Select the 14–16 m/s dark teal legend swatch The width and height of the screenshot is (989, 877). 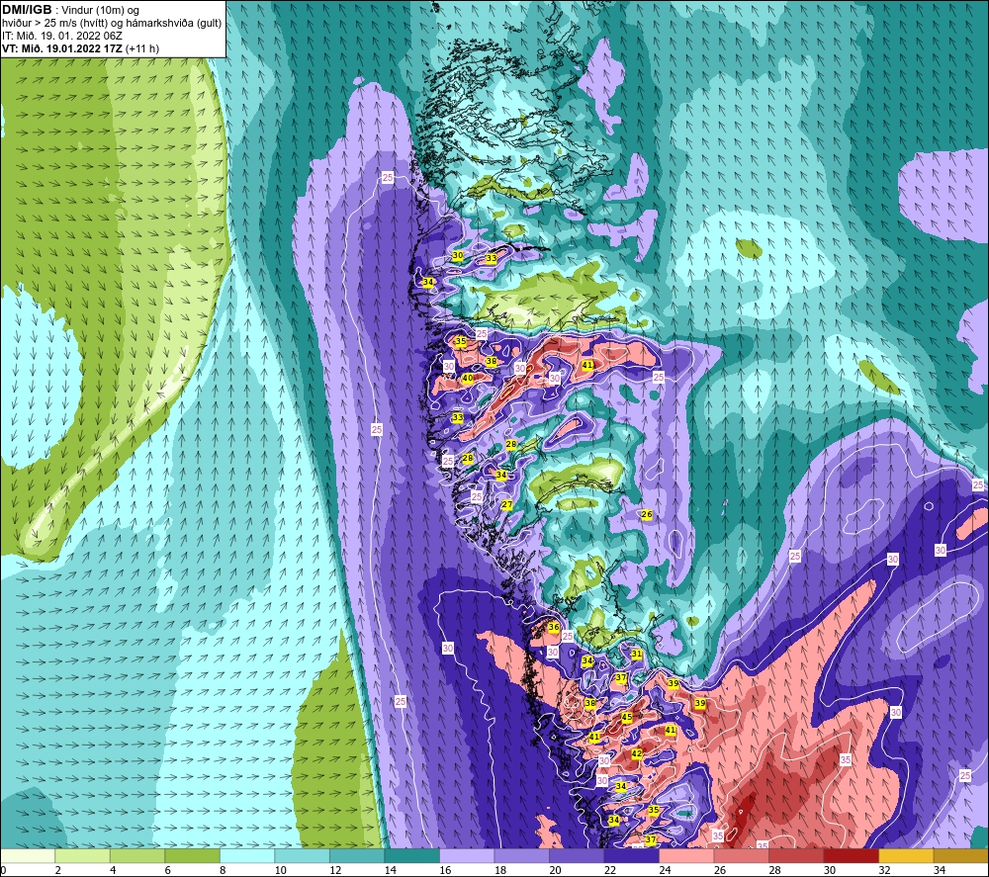[x=411, y=856]
